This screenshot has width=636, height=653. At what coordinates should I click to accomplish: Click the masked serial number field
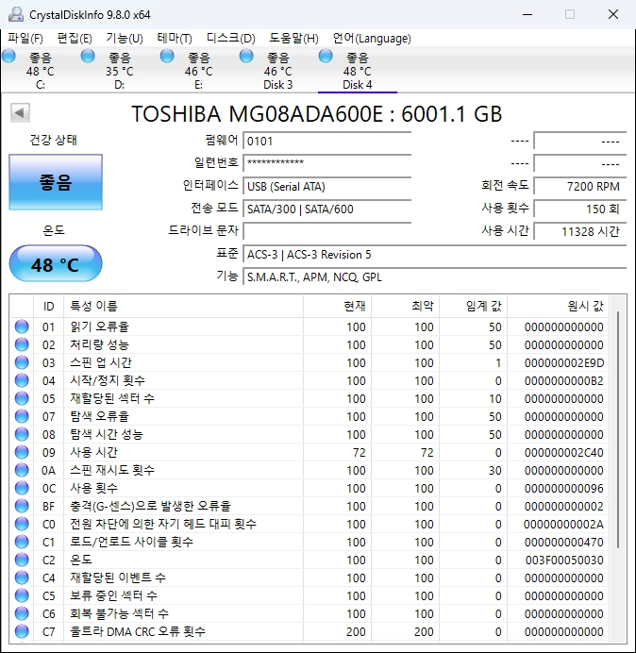[x=326, y=163]
